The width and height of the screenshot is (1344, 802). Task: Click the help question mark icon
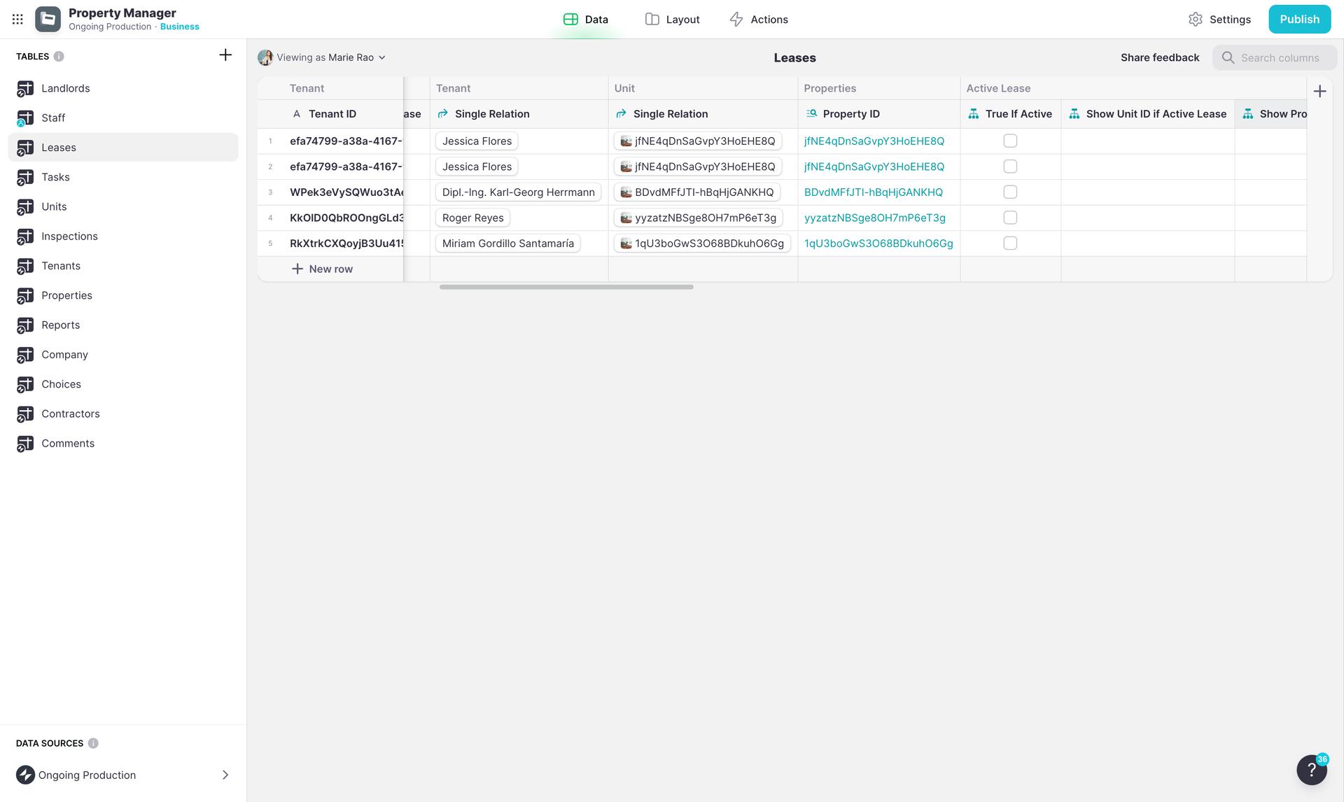(x=1311, y=770)
